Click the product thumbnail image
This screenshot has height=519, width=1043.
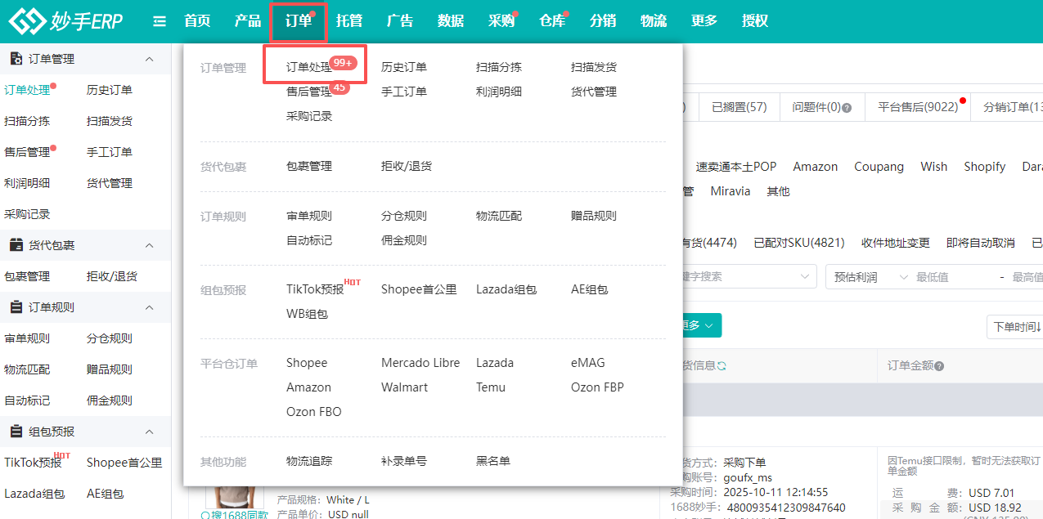(x=235, y=495)
